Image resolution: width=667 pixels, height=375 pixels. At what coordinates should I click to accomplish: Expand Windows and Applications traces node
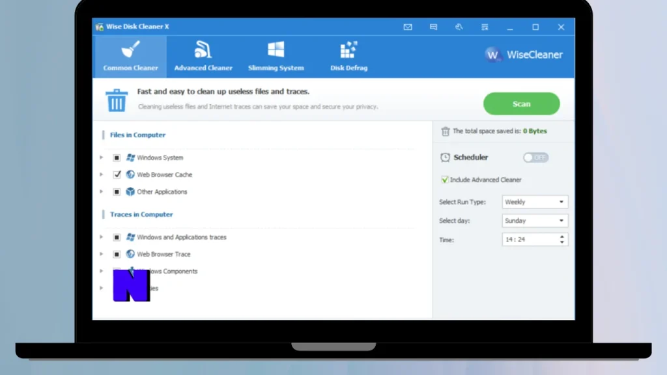coord(101,237)
